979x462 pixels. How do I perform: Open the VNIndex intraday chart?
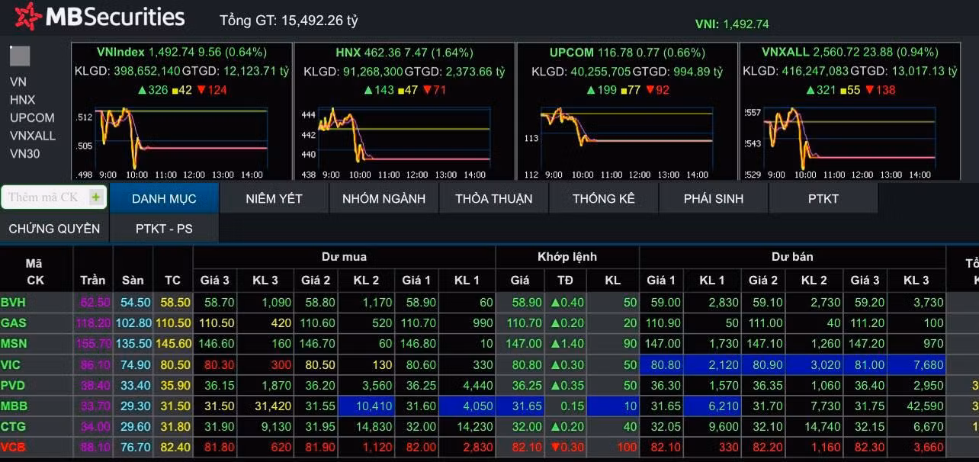point(181,111)
